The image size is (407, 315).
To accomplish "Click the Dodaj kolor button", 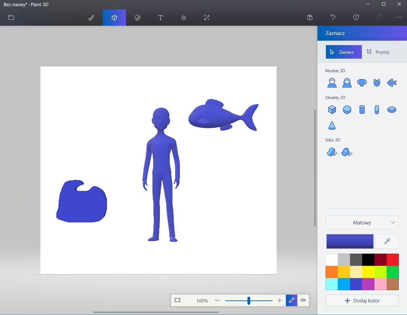I will (x=362, y=301).
